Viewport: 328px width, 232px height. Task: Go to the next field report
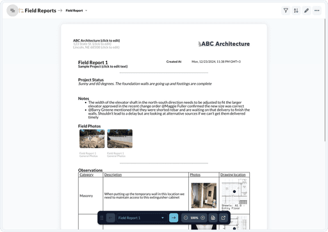[174, 218]
